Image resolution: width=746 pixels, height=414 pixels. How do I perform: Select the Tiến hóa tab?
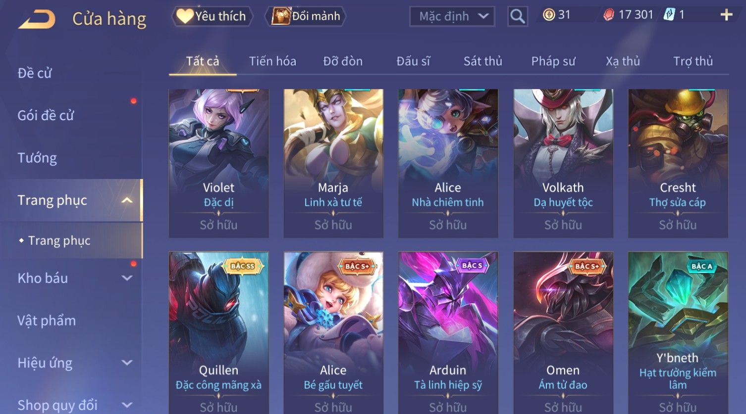[x=272, y=61]
